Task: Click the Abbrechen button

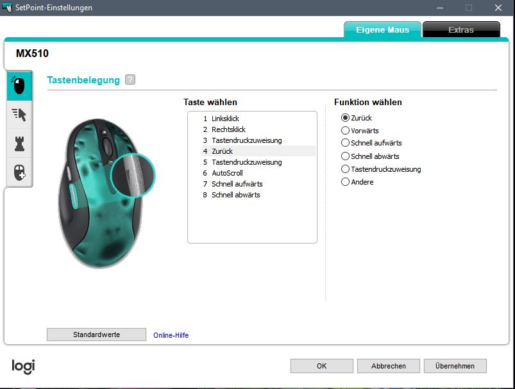Action: (x=389, y=366)
